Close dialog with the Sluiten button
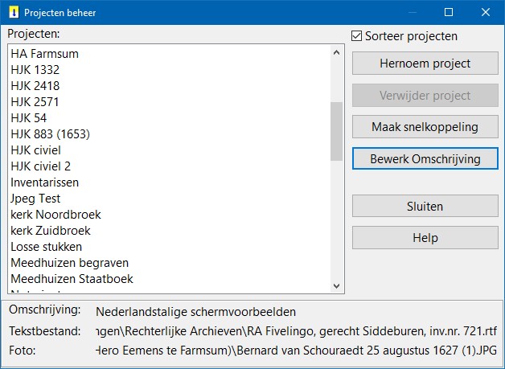The width and height of the screenshot is (505, 369). tap(425, 207)
